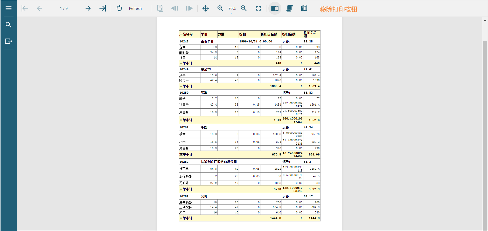Viewport: 488px width, 231px height.
Task: Go to the next page
Action: pos(88,8)
